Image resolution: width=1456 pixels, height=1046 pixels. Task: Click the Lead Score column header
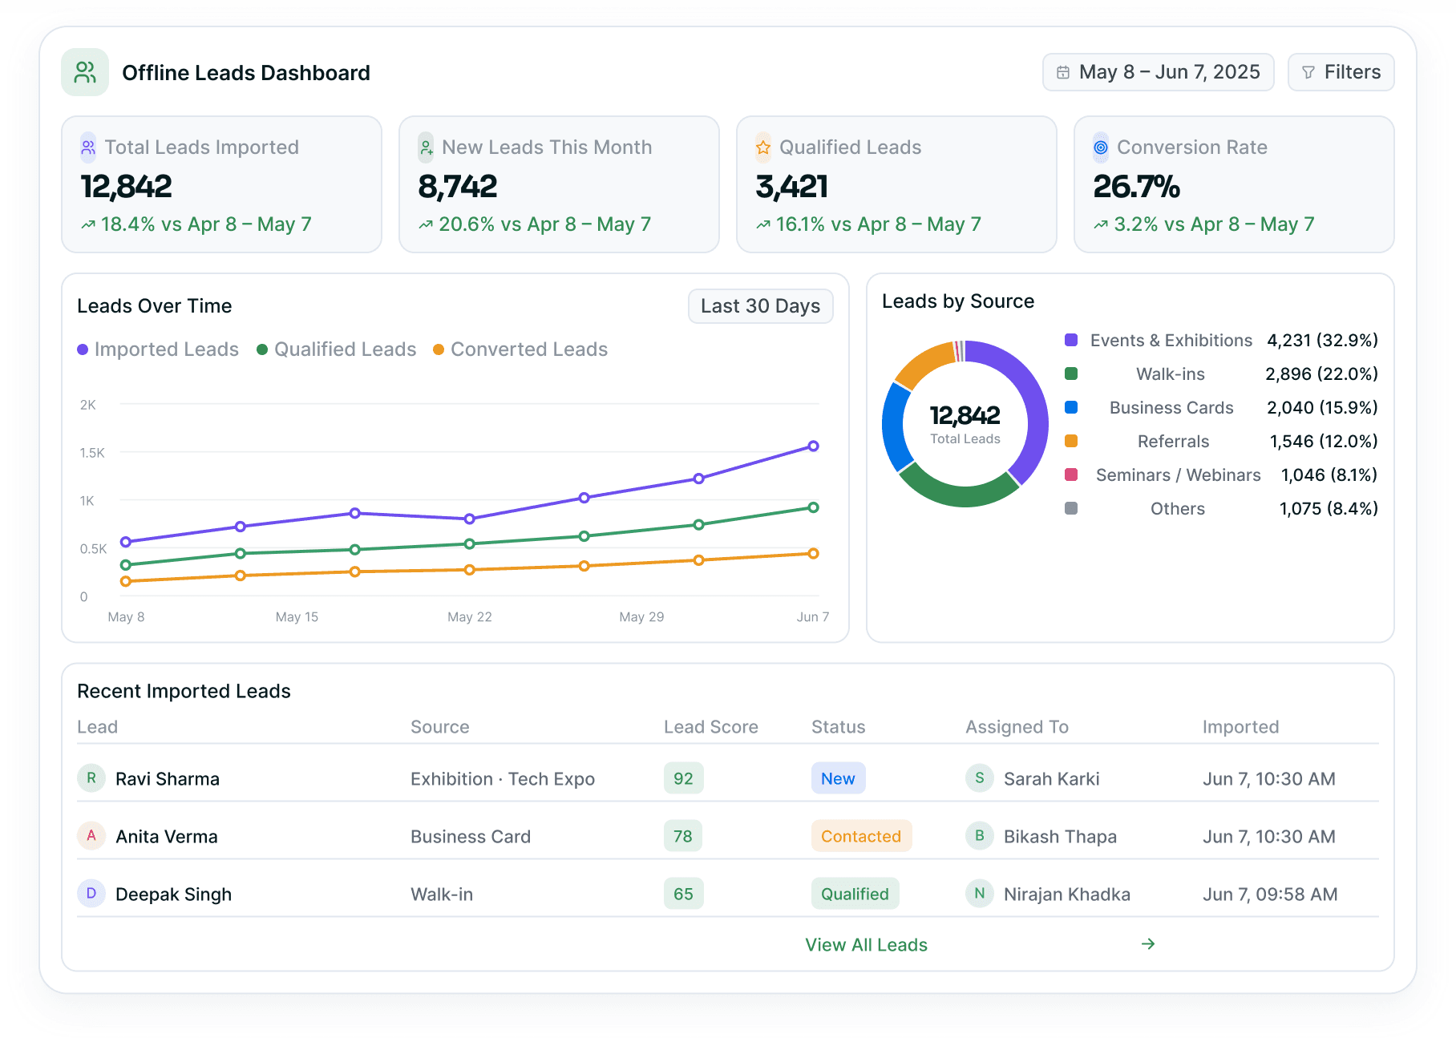click(710, 727)
